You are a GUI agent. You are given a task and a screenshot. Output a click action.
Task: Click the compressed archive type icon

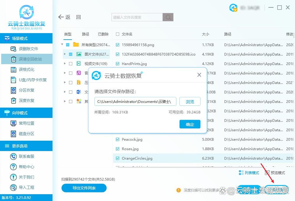pyautogui.click(x=79, y=82)
